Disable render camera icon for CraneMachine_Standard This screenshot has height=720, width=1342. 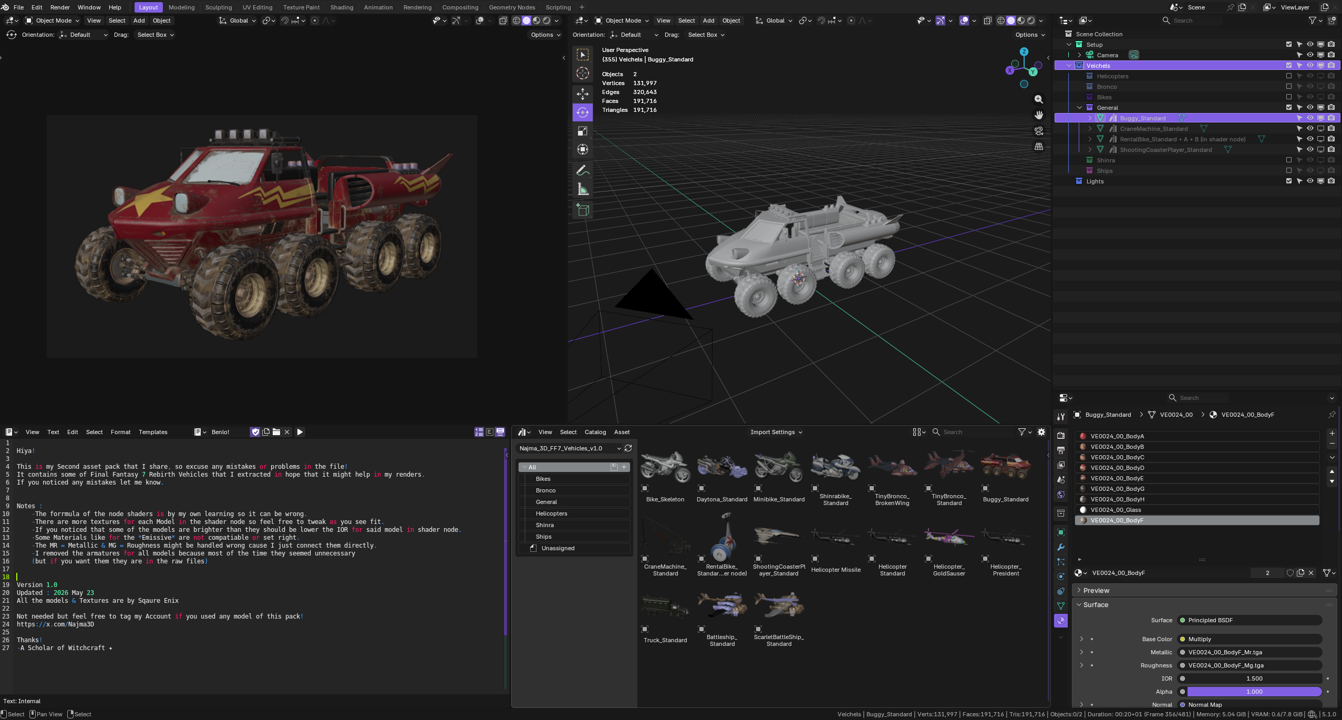pos(1331,129)
